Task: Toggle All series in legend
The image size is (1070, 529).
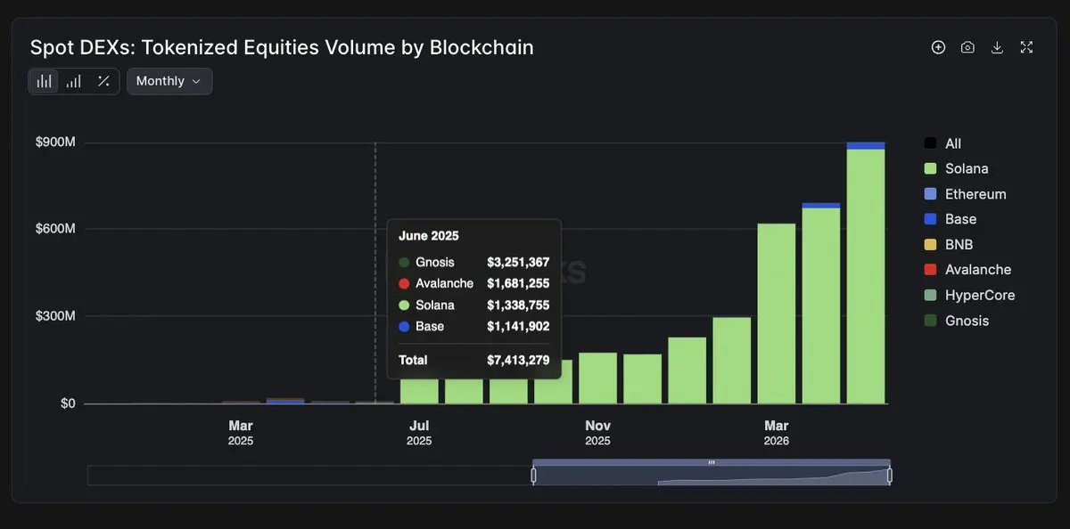Action: (x=942, y=143)
